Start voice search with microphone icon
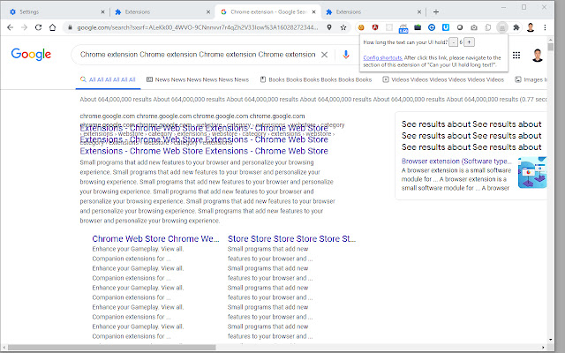This screenshot has width=565, height=353. click(x=346, y=55)
